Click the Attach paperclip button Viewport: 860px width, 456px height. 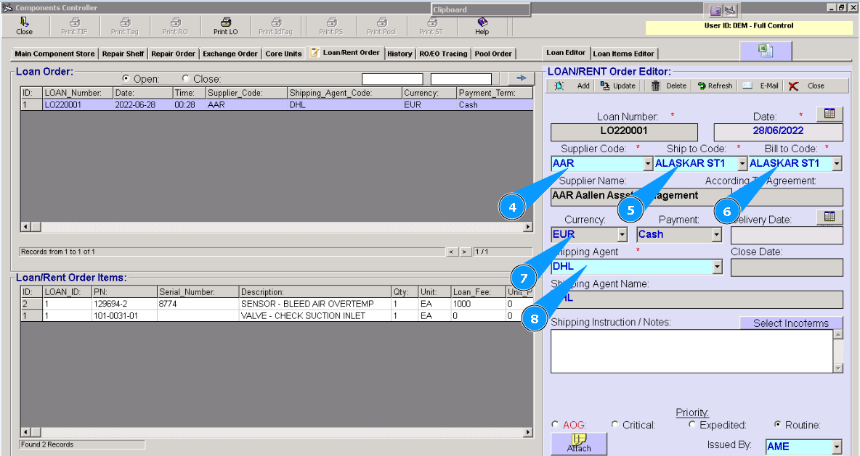click(579, 444)
